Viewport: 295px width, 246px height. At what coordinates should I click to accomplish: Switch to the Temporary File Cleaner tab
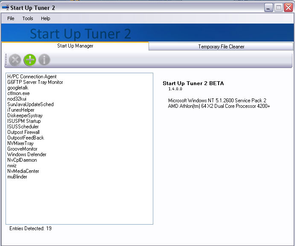click(x=221, y=47)
